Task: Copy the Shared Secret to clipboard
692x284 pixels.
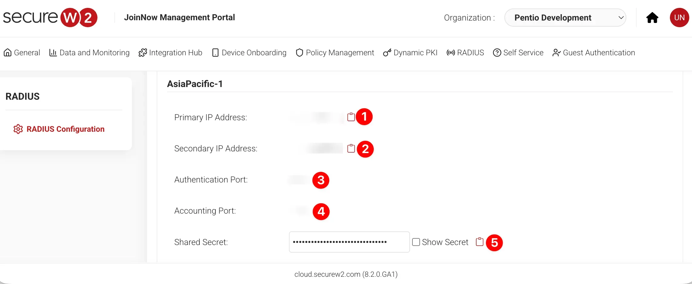Action: tap(480, 242)
